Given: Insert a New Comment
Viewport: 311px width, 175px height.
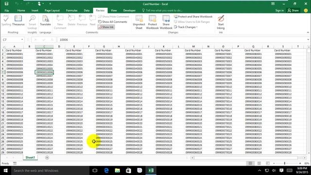Looking at the screenshot, I should coord(60,22).
